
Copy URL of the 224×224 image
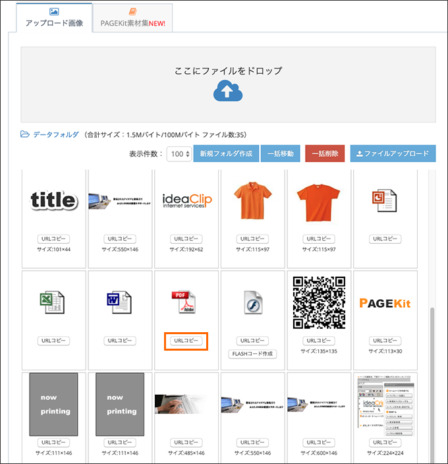pos(385,442)
